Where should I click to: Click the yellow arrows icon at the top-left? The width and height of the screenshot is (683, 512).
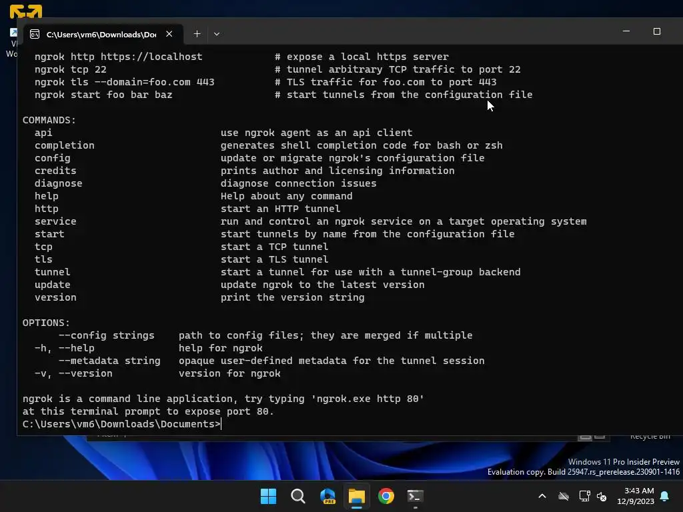coord(26,11)
